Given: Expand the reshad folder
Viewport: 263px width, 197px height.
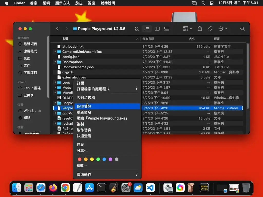Looking at the screenshot, I should [55, 123].
